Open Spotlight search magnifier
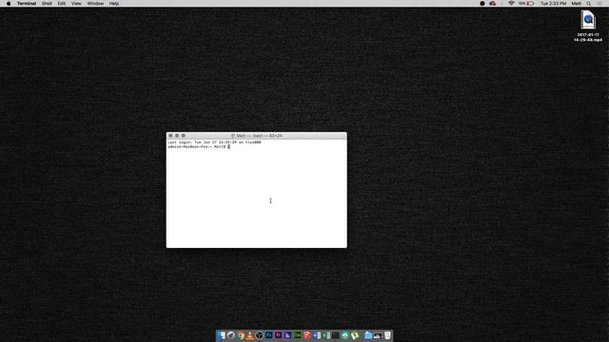 tap(589, 4)
